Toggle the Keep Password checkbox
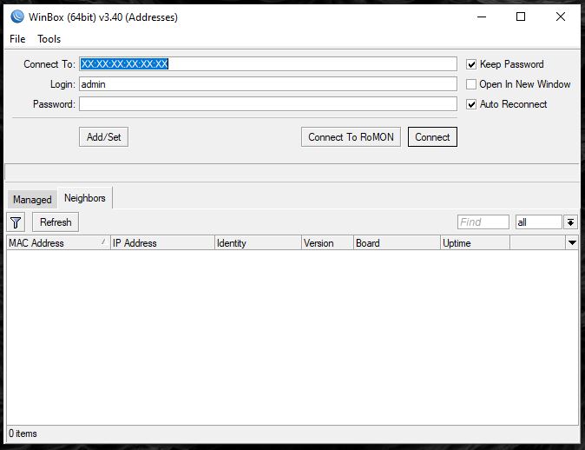Viewport: 585px width, 450px height. coord(471,64)
